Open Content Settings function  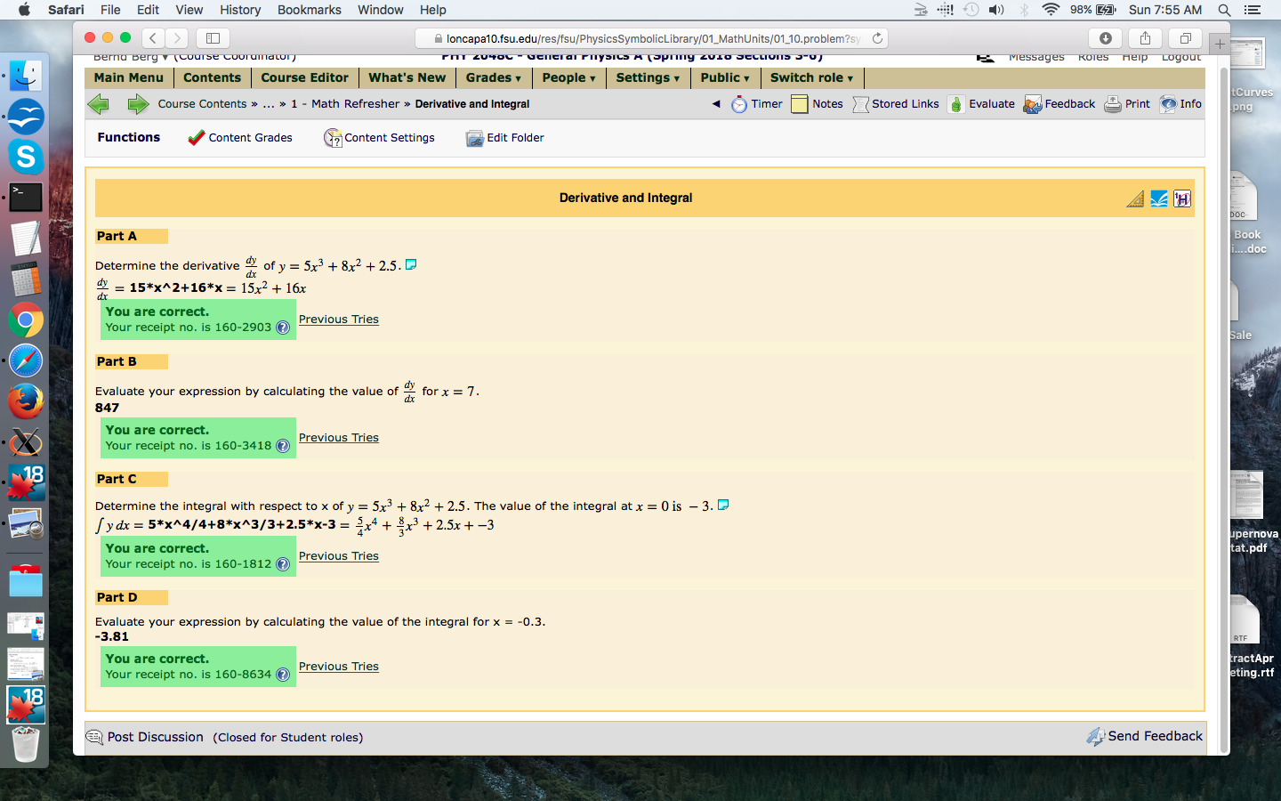[380, 138]
